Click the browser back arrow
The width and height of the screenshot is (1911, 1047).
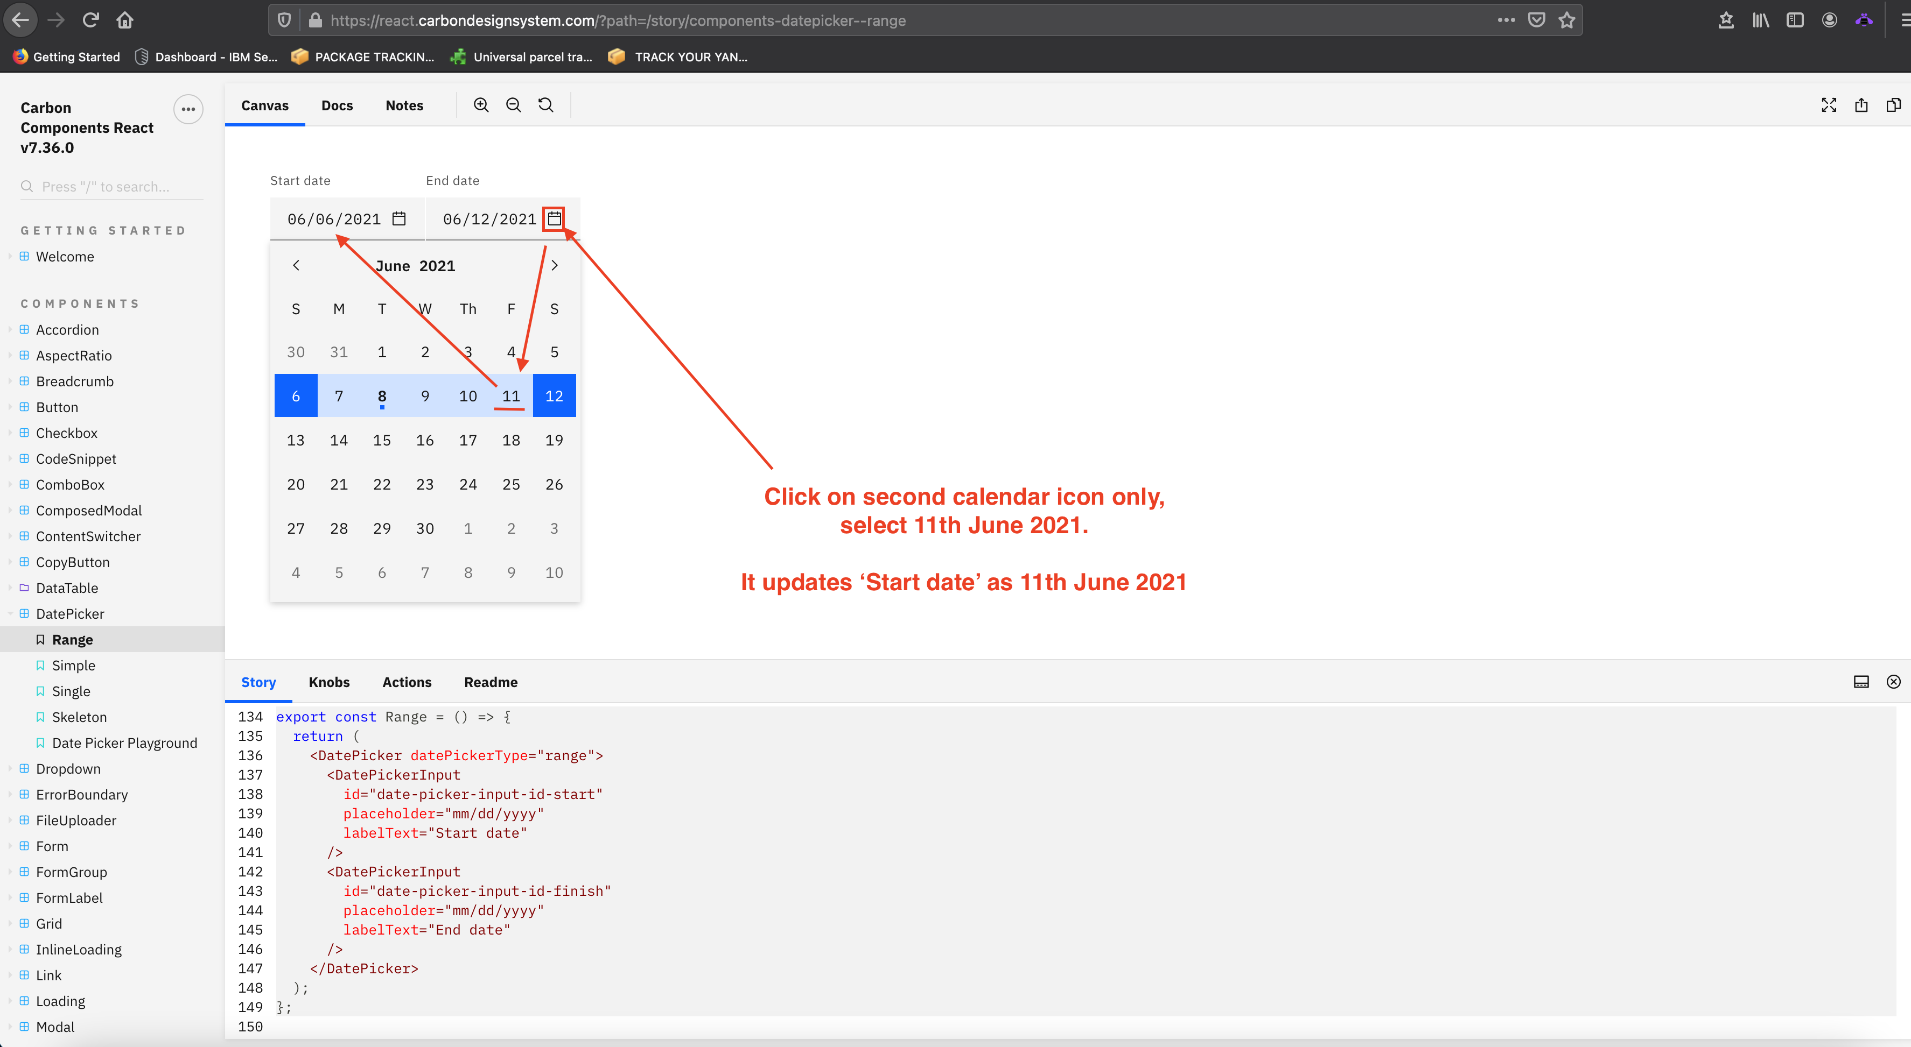(20, 20)
